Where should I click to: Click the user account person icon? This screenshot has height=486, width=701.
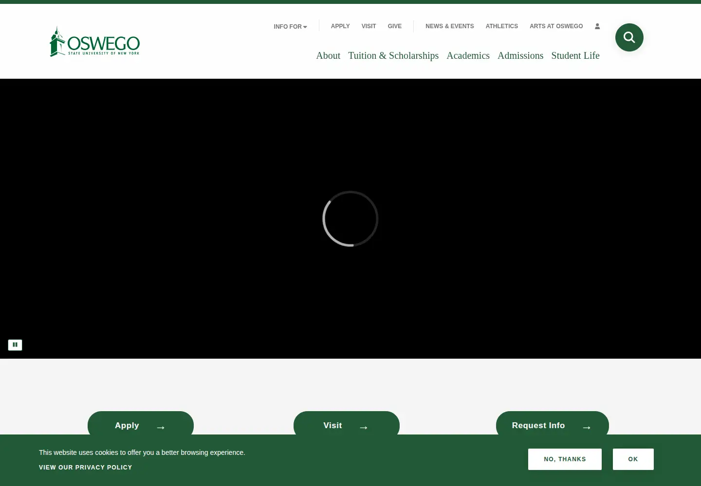pyautogui.click(x=597, y=26)
